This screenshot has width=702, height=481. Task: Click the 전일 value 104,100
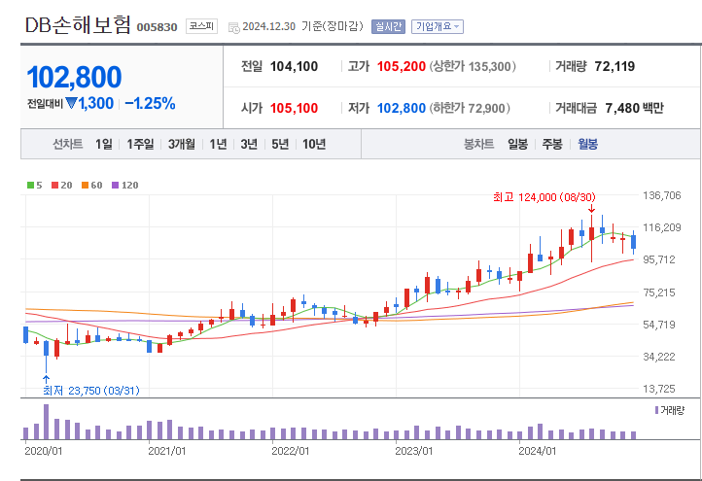coord(295,67)
